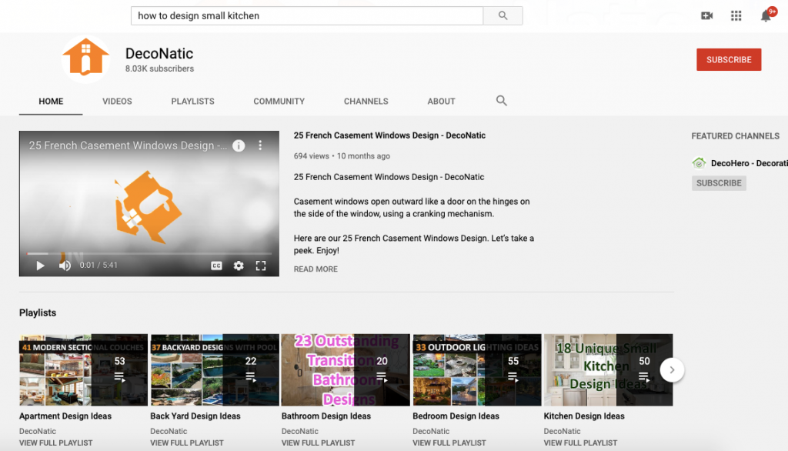Search within channel using magnifier icon

tap(501, 101)
